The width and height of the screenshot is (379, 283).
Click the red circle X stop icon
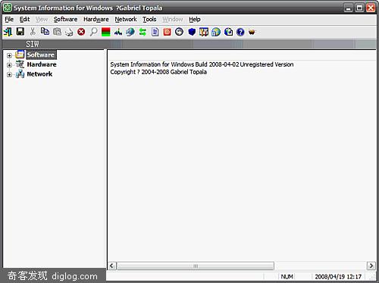click(81, 32)
